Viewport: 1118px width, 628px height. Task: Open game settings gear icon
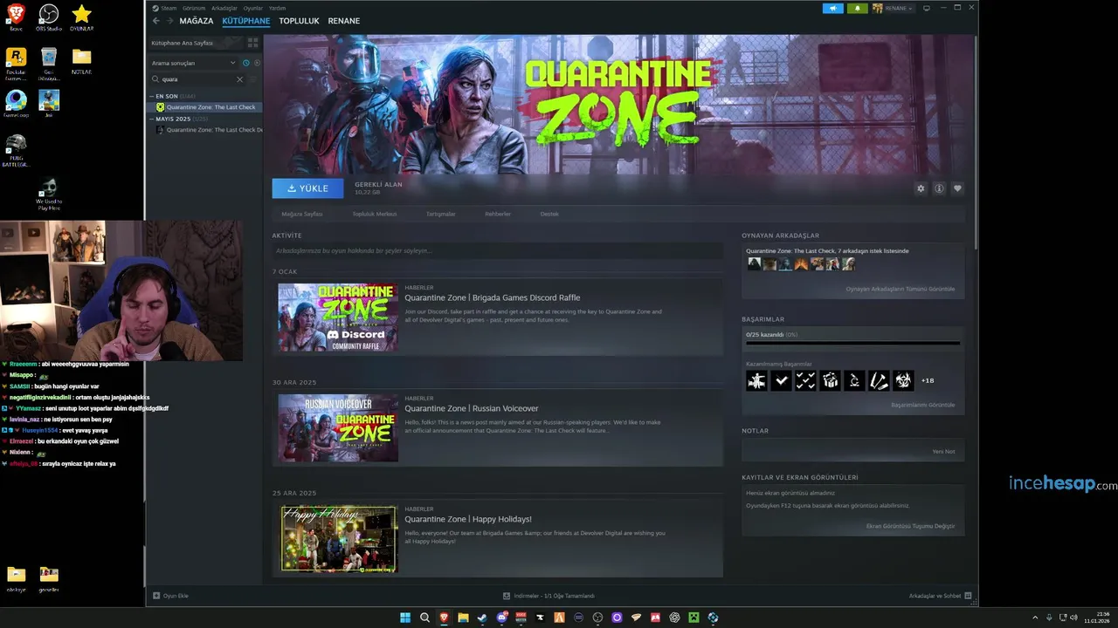[921, 188]
